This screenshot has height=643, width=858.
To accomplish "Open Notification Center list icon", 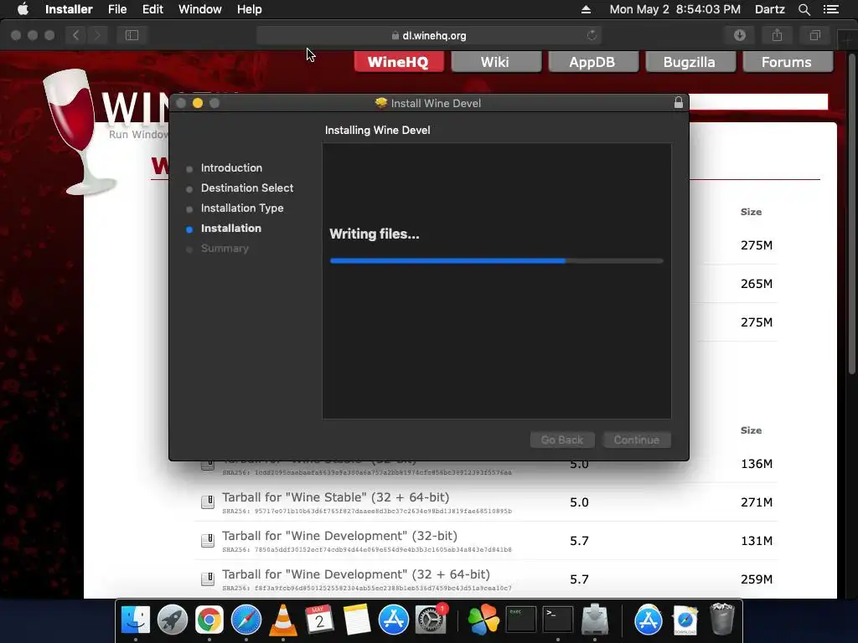I will click(x=831, y=9).
